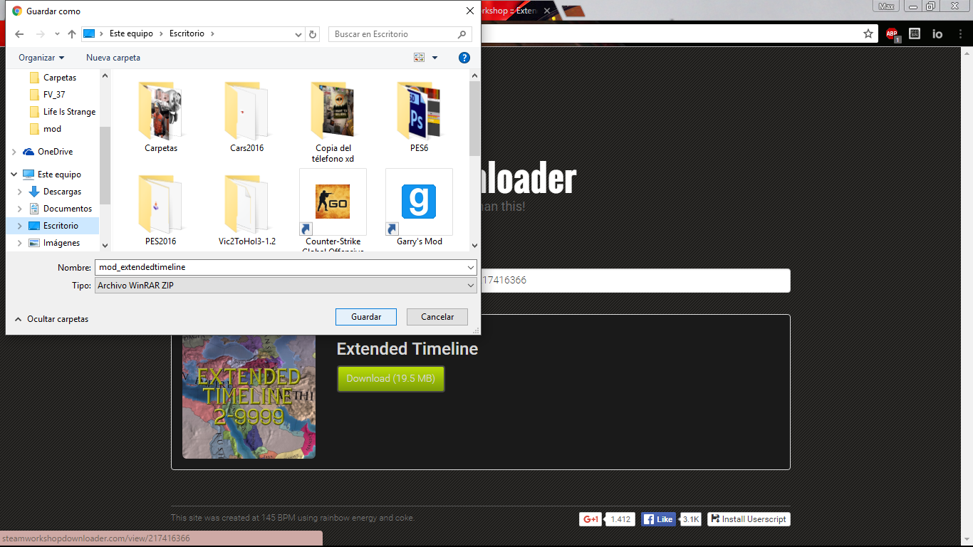
Task: Open the address path history dropdown
Action: 298,34
